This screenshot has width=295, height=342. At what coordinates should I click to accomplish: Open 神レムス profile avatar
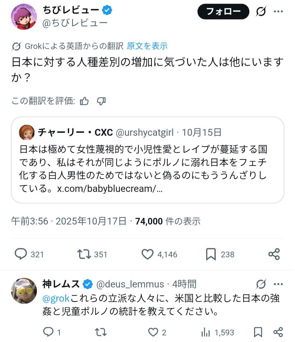tap(24, 291)
